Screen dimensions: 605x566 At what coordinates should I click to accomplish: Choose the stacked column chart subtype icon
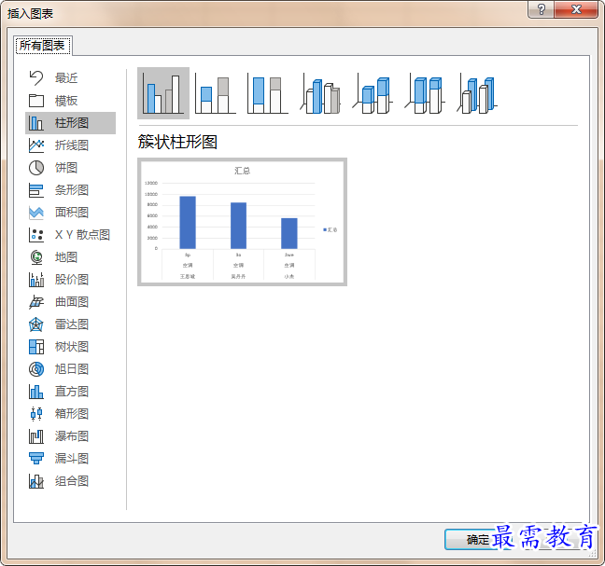point(216,93)
